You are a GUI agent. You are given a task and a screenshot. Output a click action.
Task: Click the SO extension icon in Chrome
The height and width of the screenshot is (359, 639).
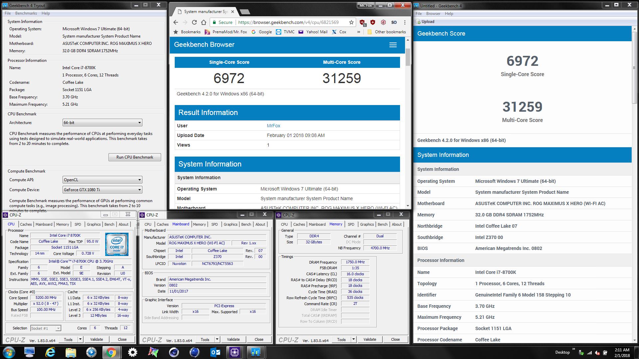[x=394, y=22]
